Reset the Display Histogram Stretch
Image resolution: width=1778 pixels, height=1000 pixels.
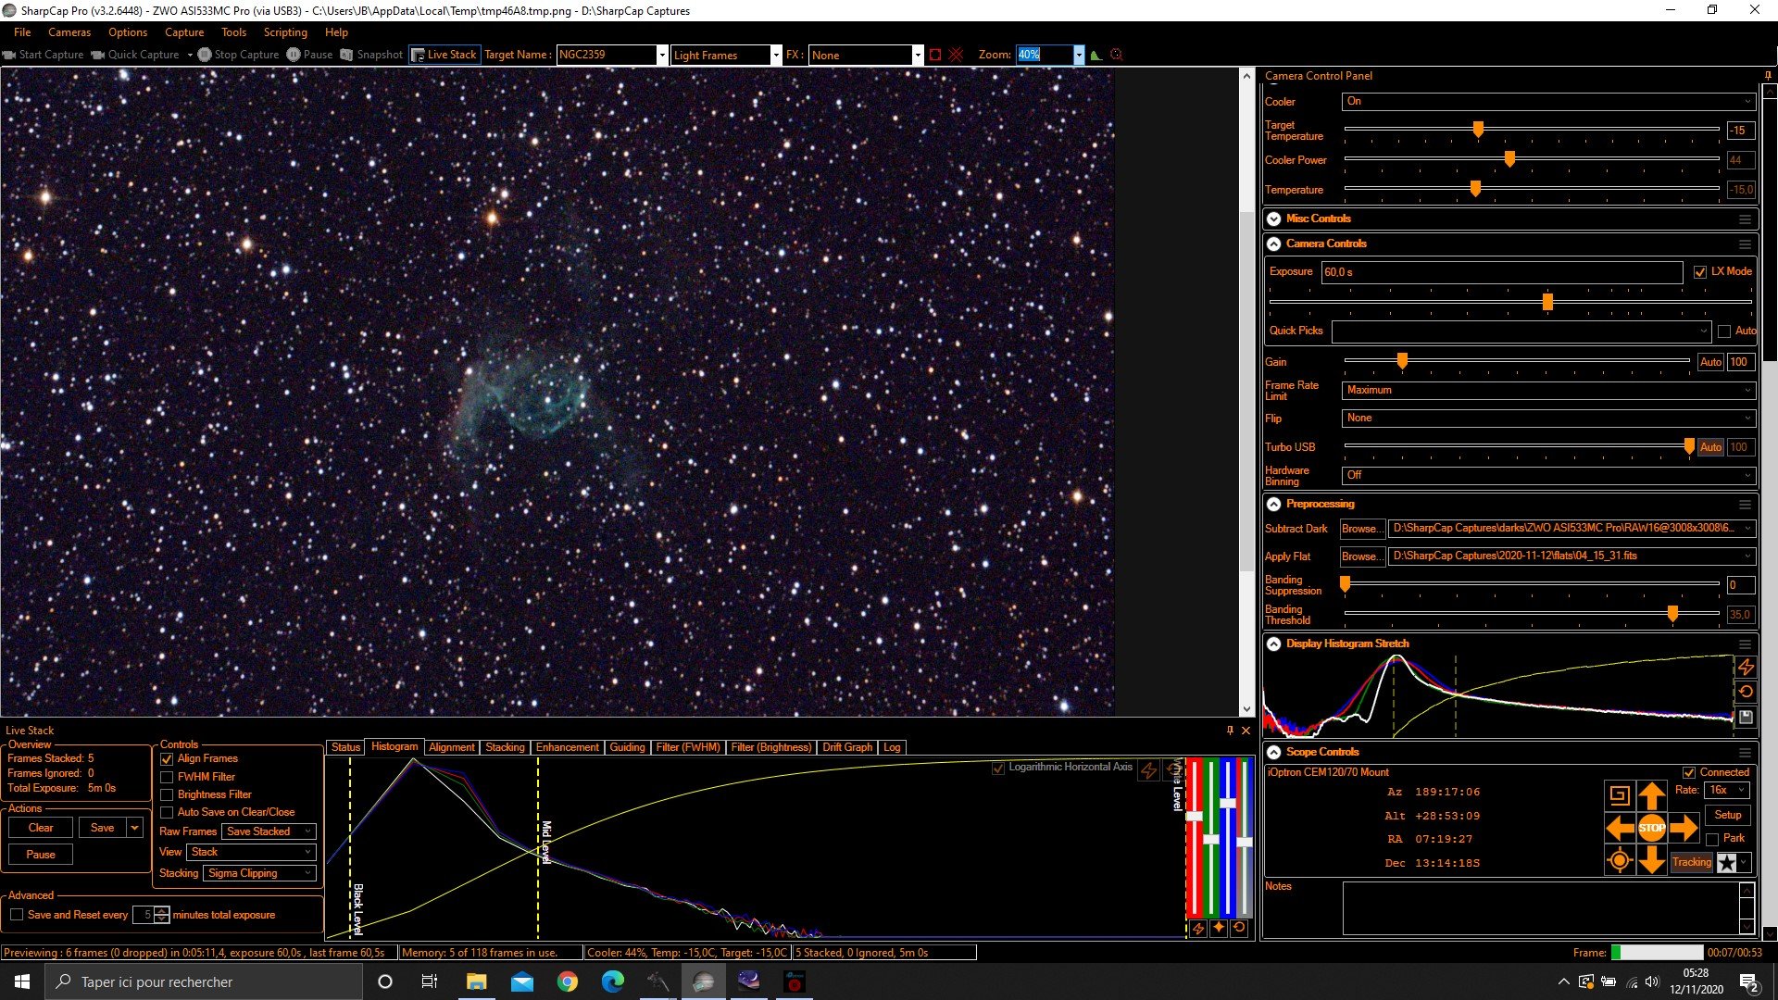1746,692
